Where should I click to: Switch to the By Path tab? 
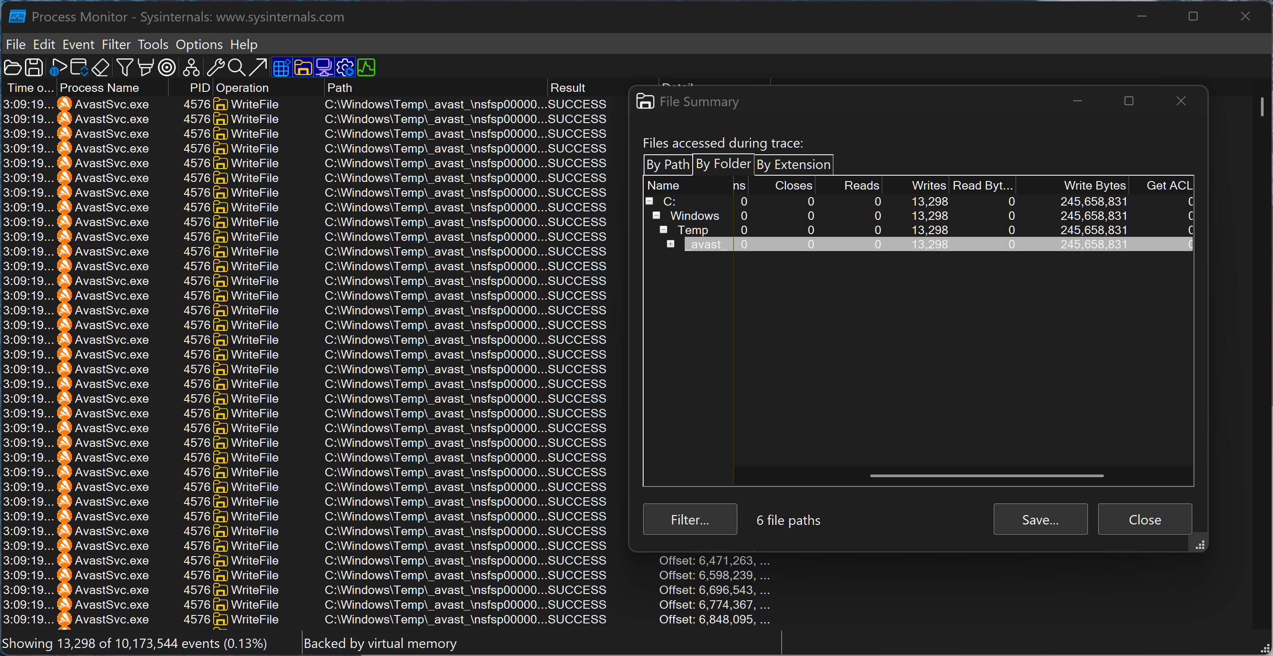[668, 165]
